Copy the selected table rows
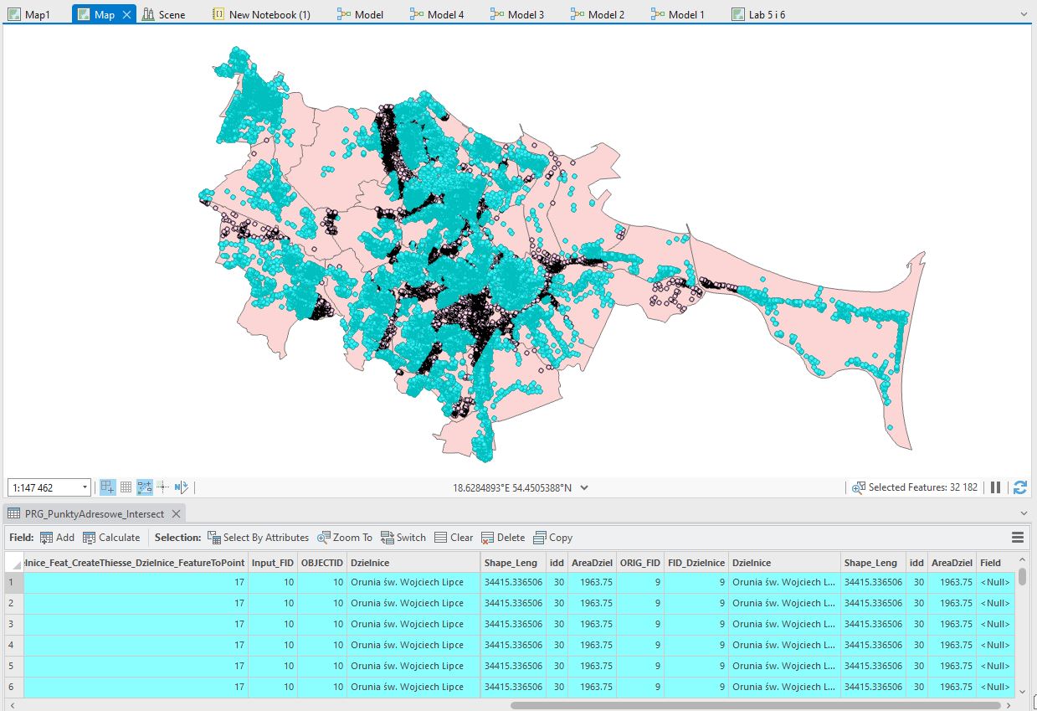Viewport: 1037px width, 711px height. pos(552,538)
